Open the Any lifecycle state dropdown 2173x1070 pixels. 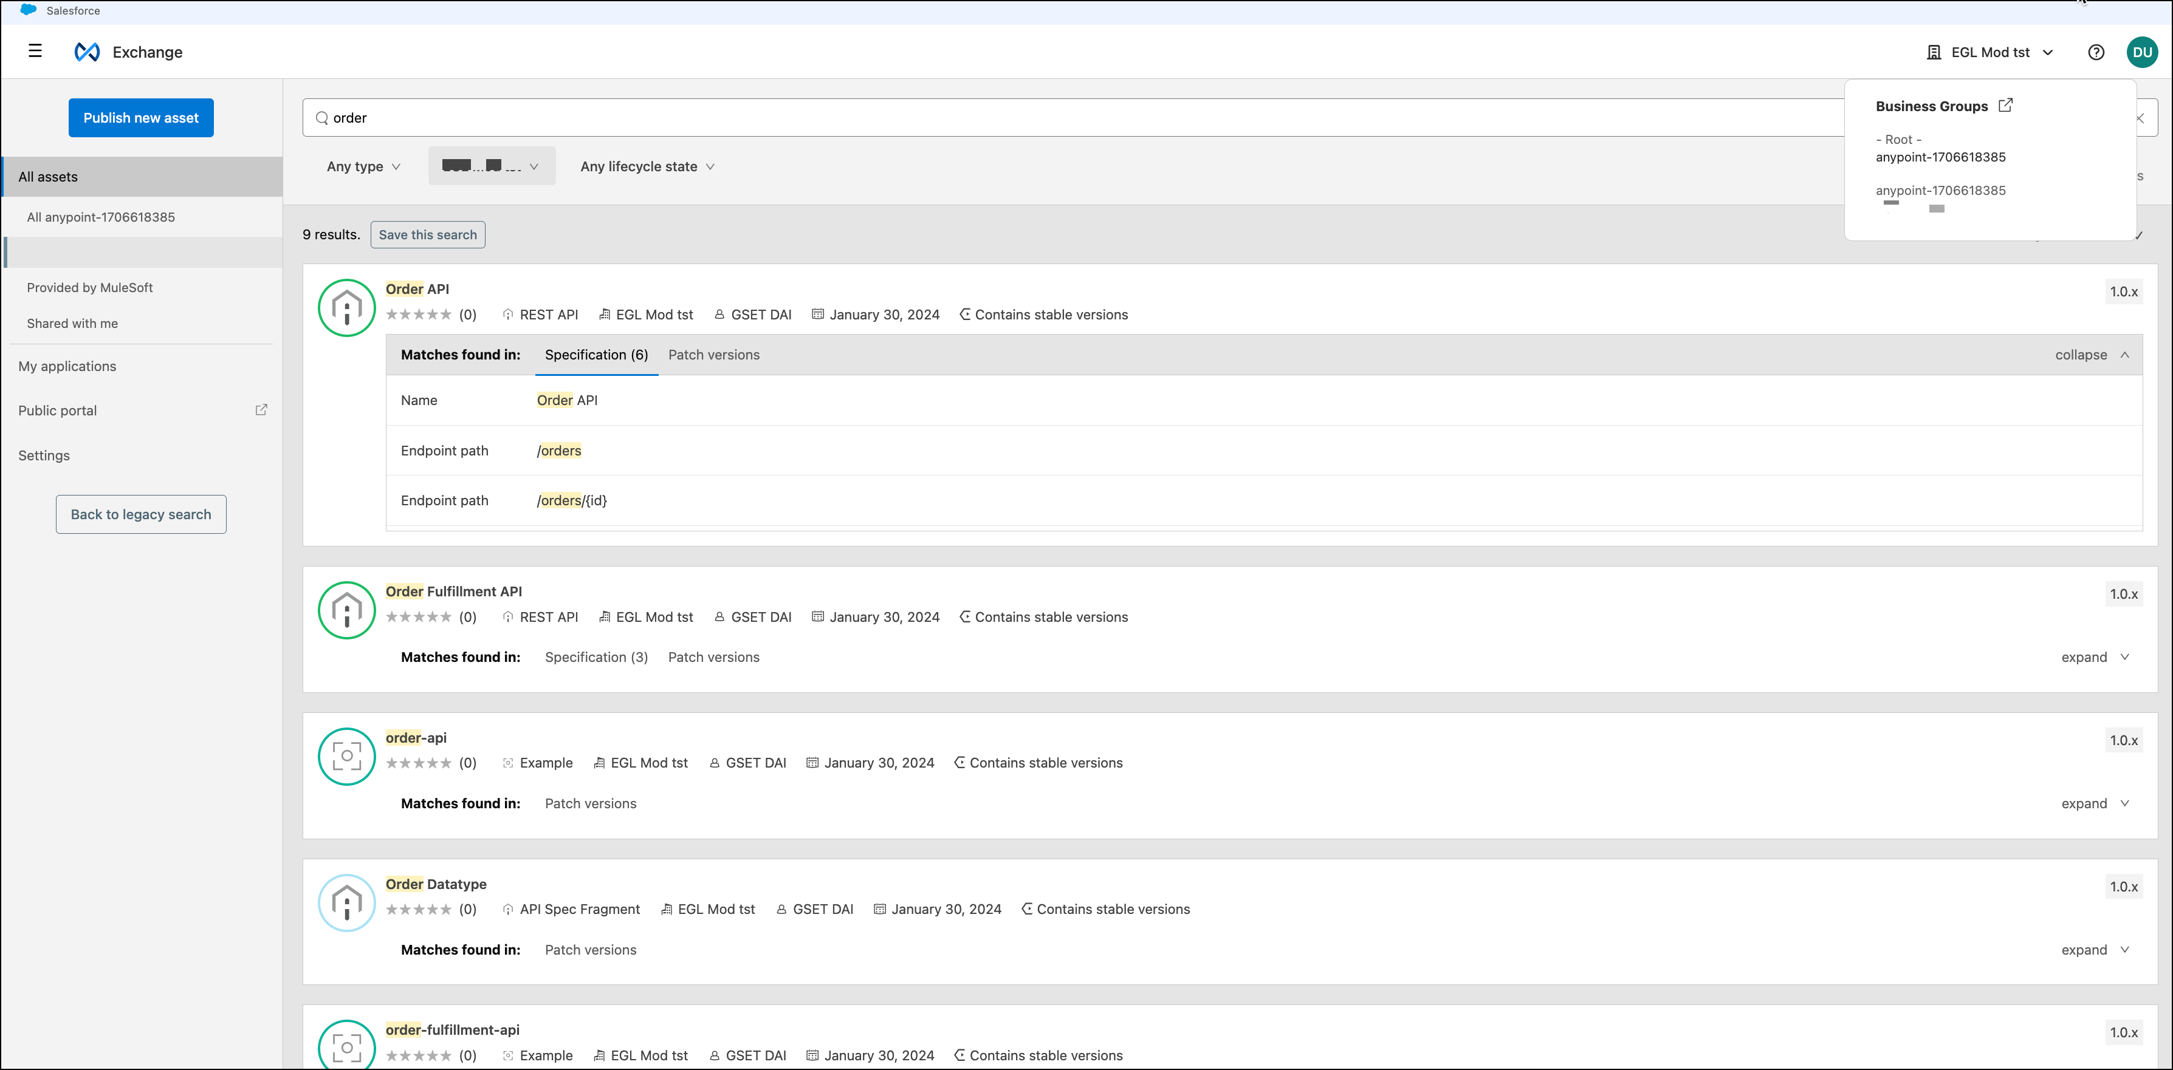(x=647, y=166)
